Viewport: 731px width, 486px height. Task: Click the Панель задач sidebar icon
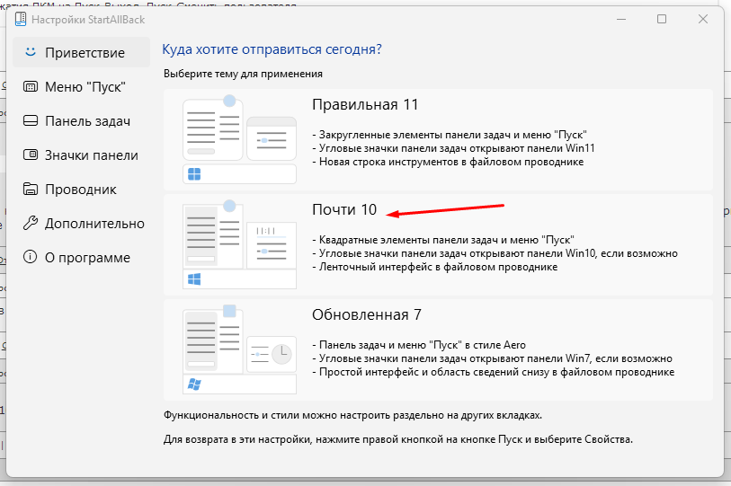click(31, 120)
